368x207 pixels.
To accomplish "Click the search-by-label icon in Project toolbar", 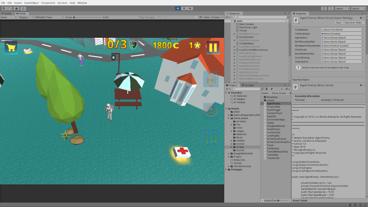I will point(271,89).
